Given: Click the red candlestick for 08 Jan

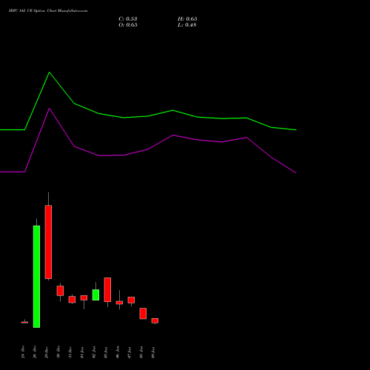Looking at the screenshot, I should click(x=143, y=314).
